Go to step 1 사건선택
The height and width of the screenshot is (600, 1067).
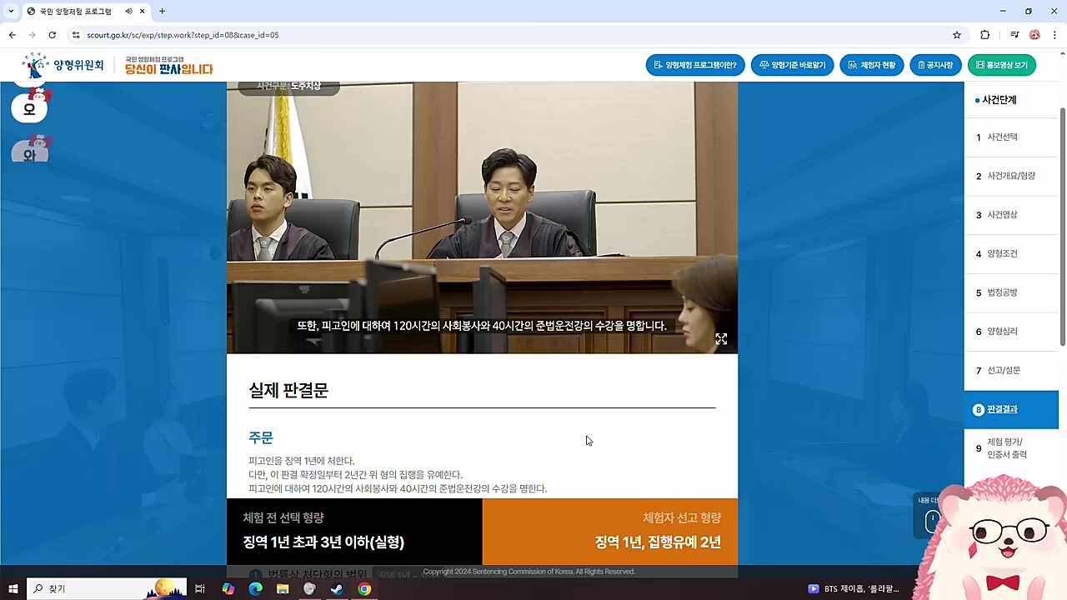tap(1011, 137)
